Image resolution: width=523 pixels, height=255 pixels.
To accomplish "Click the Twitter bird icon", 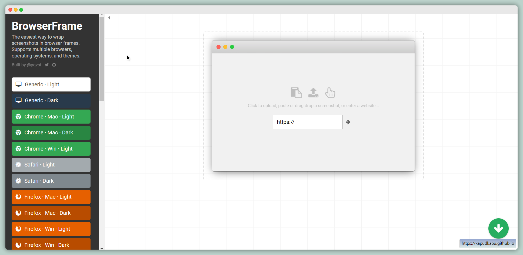I will coord(47,65).
